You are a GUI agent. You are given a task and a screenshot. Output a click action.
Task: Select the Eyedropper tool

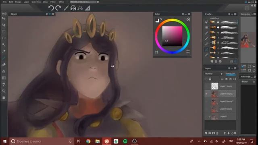point(4,52)
